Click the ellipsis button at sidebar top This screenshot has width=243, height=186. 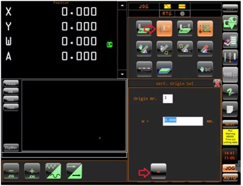(230, 9)
